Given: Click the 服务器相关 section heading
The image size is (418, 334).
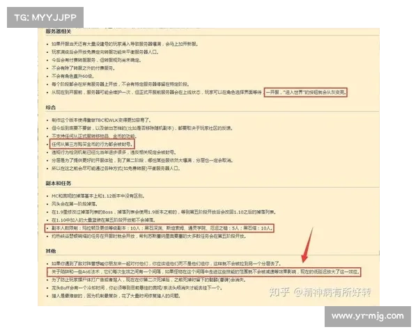Looking at the screenshot, I should pos(59,31).
